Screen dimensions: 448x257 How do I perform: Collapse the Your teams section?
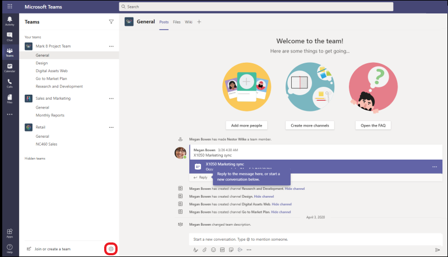33,37
